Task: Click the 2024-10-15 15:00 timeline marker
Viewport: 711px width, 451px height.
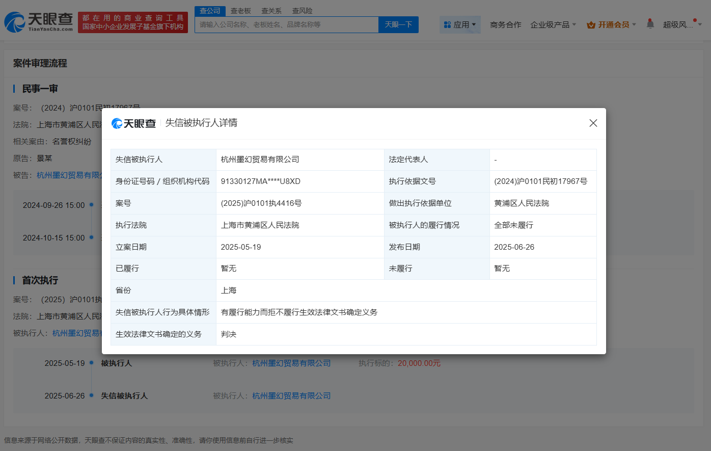Action: (x=92, y=237)
